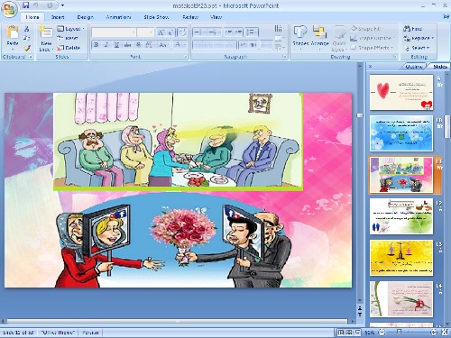Switch to Normal view in status bar
This screenshot has height=338, width=451.
[341, 333]
